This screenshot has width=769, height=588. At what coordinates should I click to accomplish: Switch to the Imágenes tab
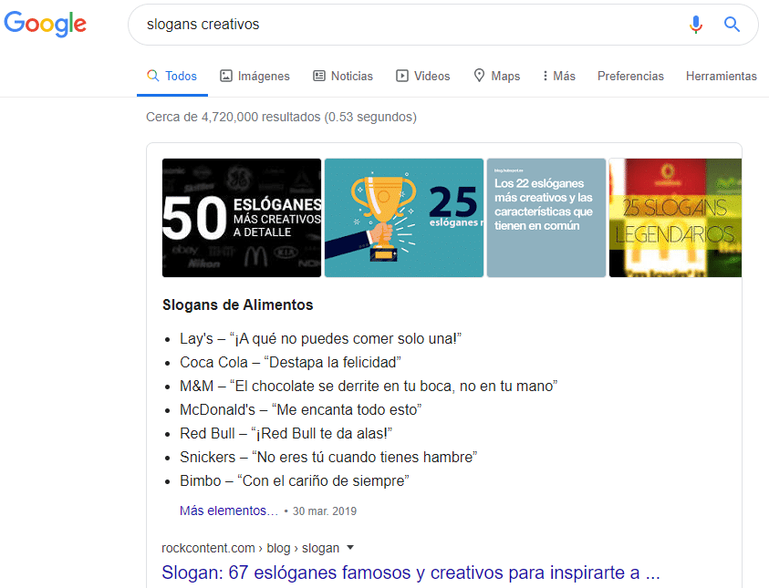point(255,76)
